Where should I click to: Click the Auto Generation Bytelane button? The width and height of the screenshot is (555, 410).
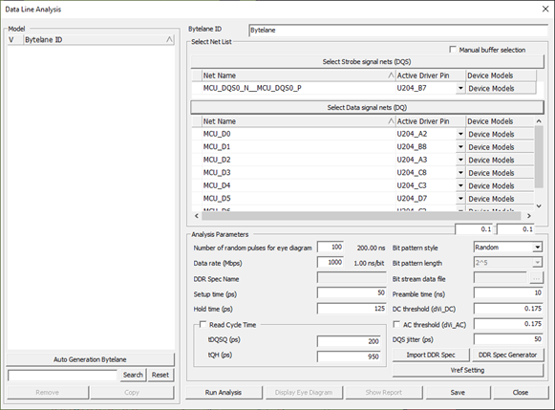[x=90, y=359]
